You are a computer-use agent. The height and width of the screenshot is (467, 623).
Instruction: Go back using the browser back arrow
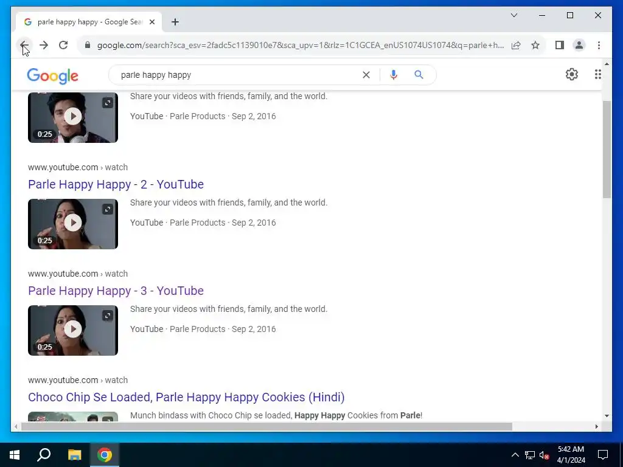[x=24, y=45]
